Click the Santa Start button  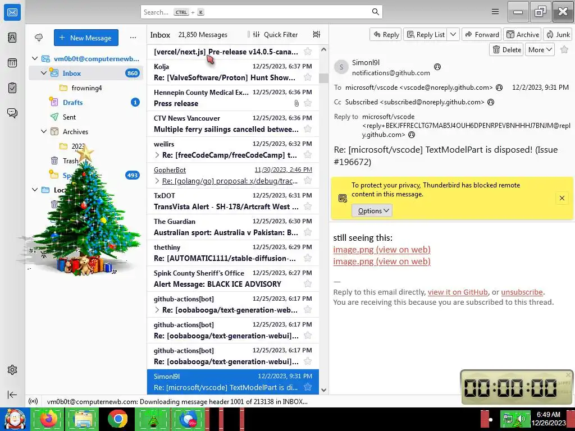15,419
